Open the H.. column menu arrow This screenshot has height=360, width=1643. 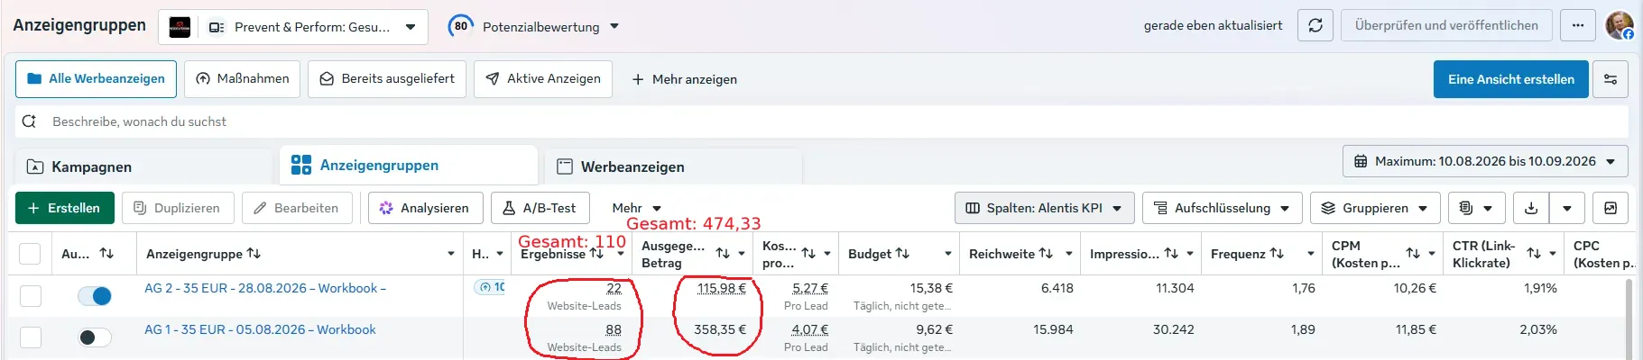[x=500, y=254]
